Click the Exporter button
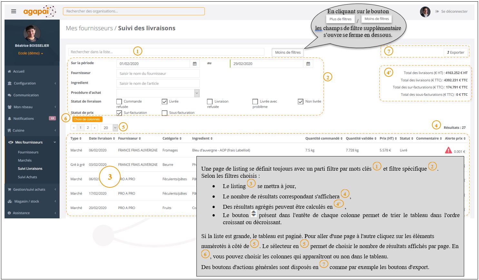 pyautogui.click(x=455, y=52)
